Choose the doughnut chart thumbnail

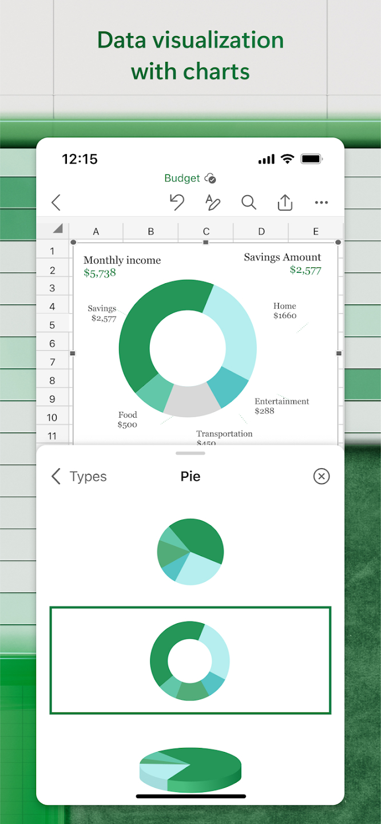pyautogui.click(x=190, y=660)
